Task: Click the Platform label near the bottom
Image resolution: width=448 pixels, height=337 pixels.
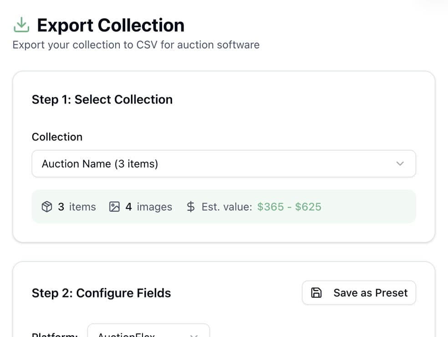Action: (x=54, y=334)
